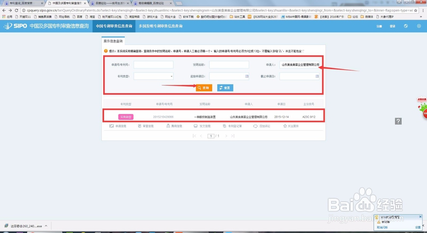The image size is (427, 233).
Task: Click the 登录 login link
Action: (392, 26)
